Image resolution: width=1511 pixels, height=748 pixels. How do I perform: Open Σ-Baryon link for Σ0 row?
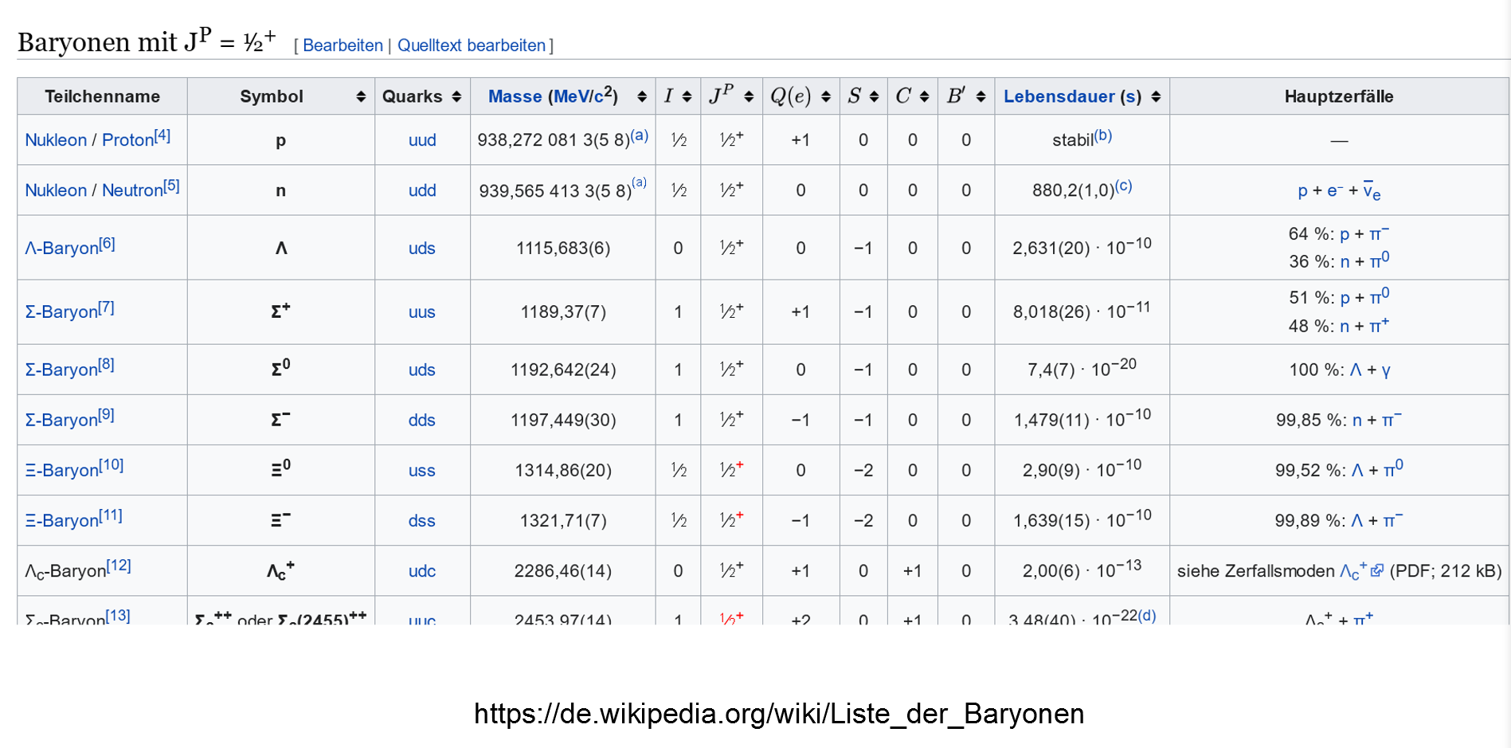pyautogui.click(x=61, y=370)
